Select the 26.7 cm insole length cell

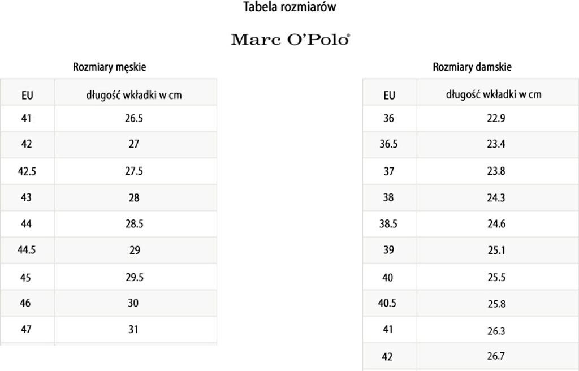point(496,356)
